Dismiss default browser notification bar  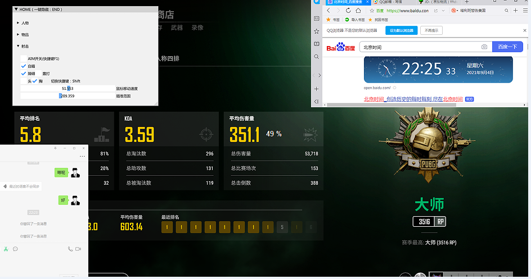tap(525, 30)
